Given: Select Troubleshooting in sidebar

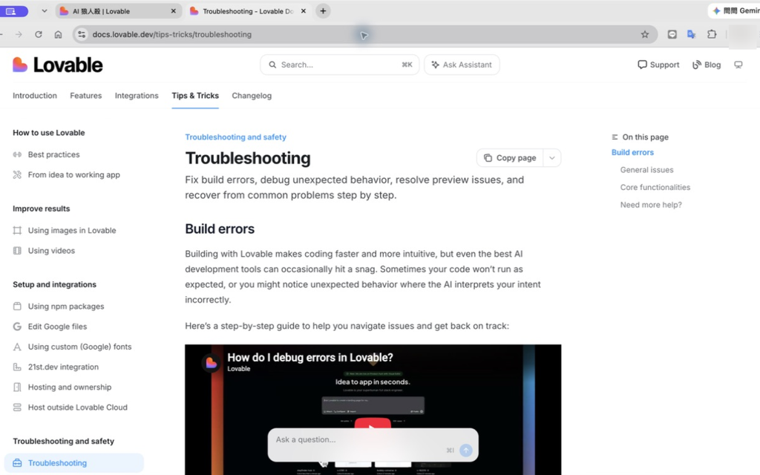Looking at the screenshot, I should coord(74,463).
